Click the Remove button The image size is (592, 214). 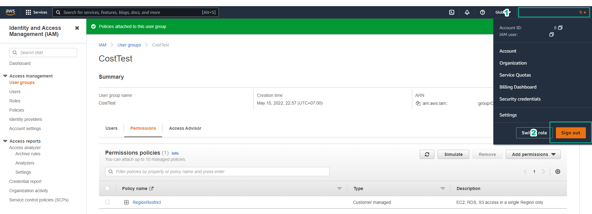[487, 154]
